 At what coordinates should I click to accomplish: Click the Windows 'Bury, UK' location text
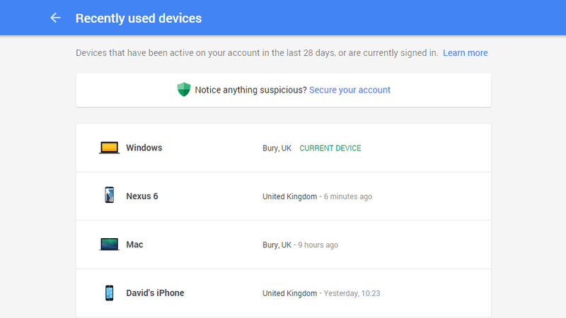[277, 148]
